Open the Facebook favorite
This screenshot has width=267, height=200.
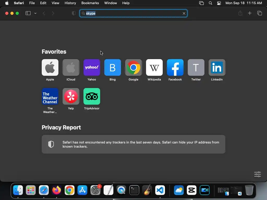[x=175, y=67]
